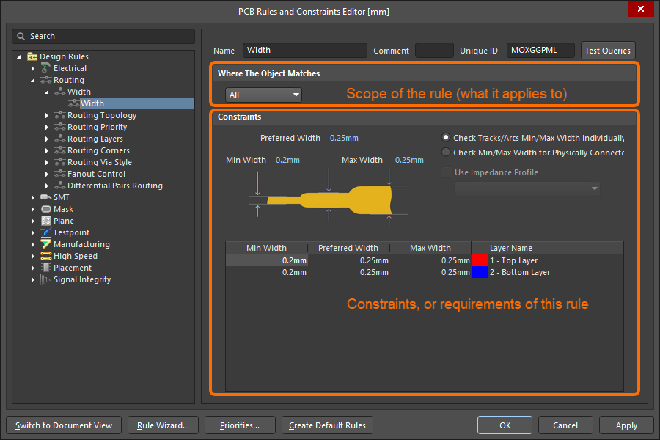The height and width of the screenshot is (440, 660).
Task: Select Routing Via Style in the tree
Action: tap(100, 162)
